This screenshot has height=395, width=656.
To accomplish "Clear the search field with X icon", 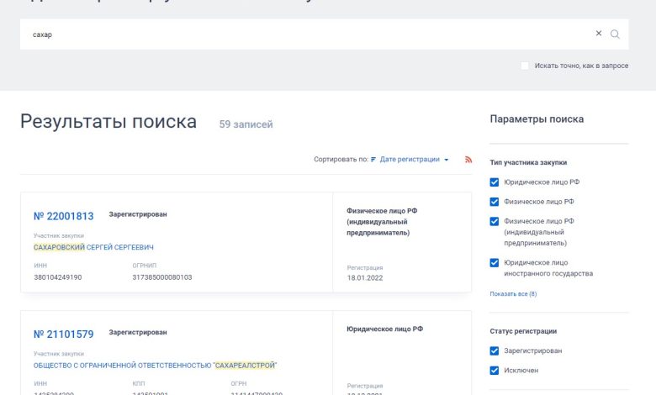I will coord(599,34).
